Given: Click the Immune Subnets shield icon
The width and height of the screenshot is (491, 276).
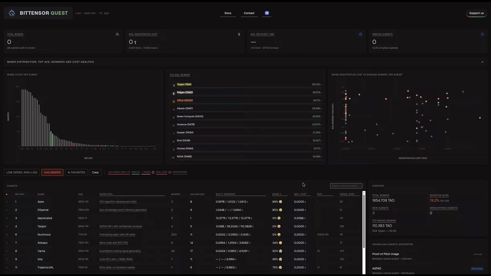Looking at the screenshot, I should (x=482, y=34).
